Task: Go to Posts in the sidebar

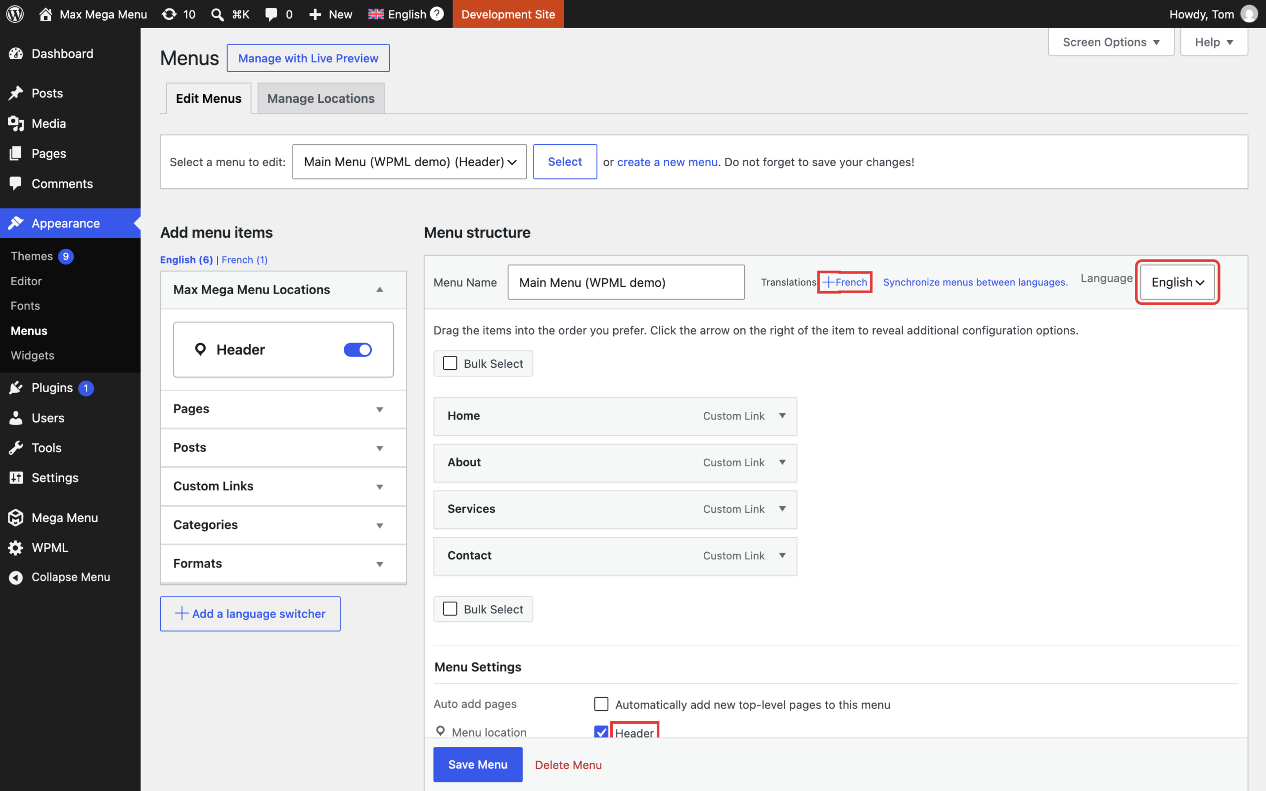Action: 70,93
